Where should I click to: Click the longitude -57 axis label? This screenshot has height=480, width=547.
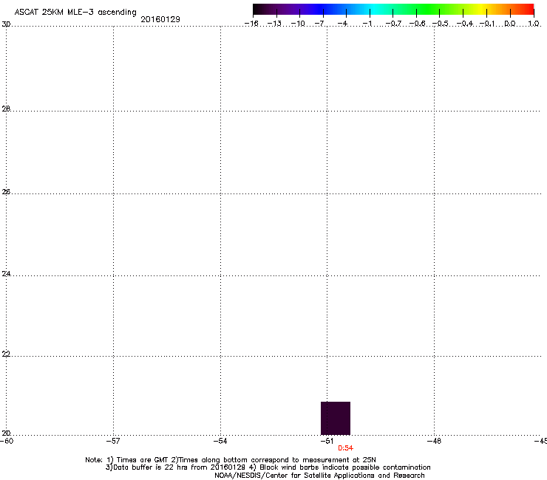tap(113, 441)
